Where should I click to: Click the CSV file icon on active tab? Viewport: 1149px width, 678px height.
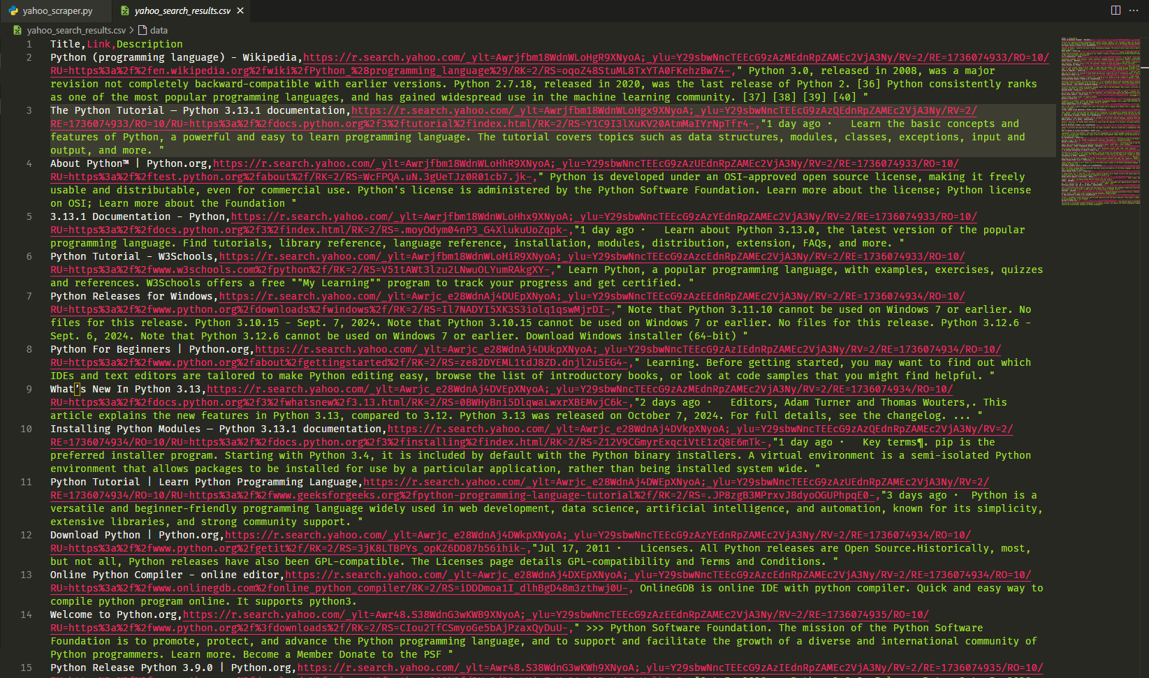tap(125, 11)
